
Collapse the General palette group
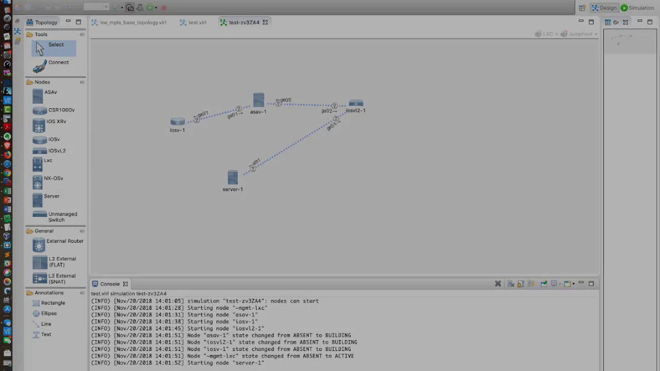click(x=82, y=231)
